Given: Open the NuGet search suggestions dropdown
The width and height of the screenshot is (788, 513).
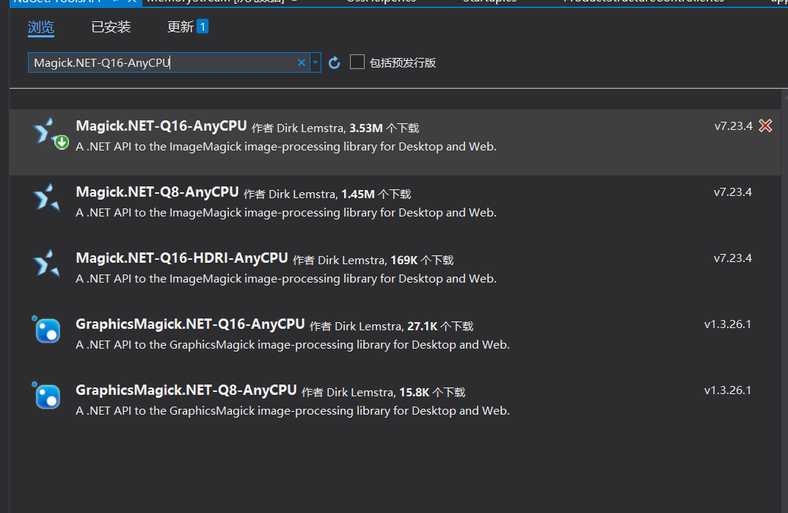Looking at the screenshot, I should tap(314, 62).
